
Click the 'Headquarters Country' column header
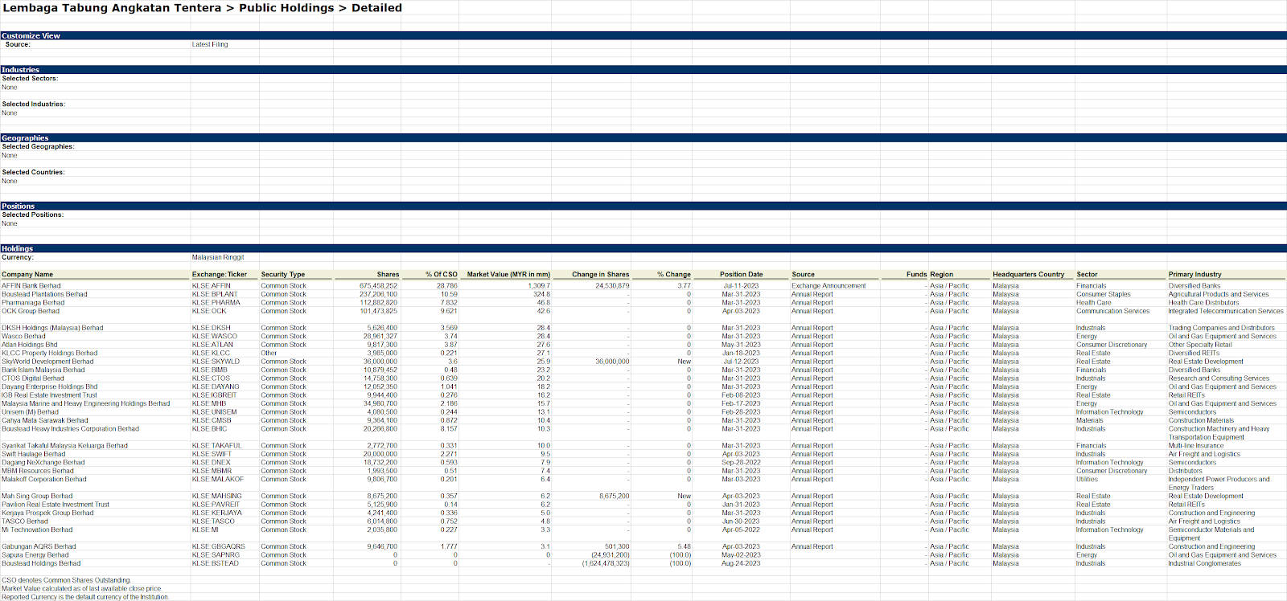(x=1029, y=275)
